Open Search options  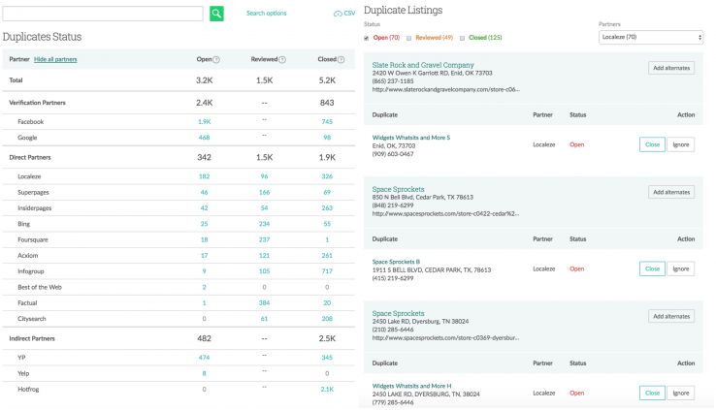point(266,14)
